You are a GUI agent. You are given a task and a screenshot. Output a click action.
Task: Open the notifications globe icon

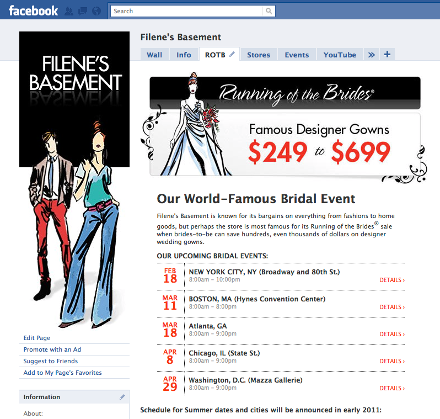coord(96,11)
